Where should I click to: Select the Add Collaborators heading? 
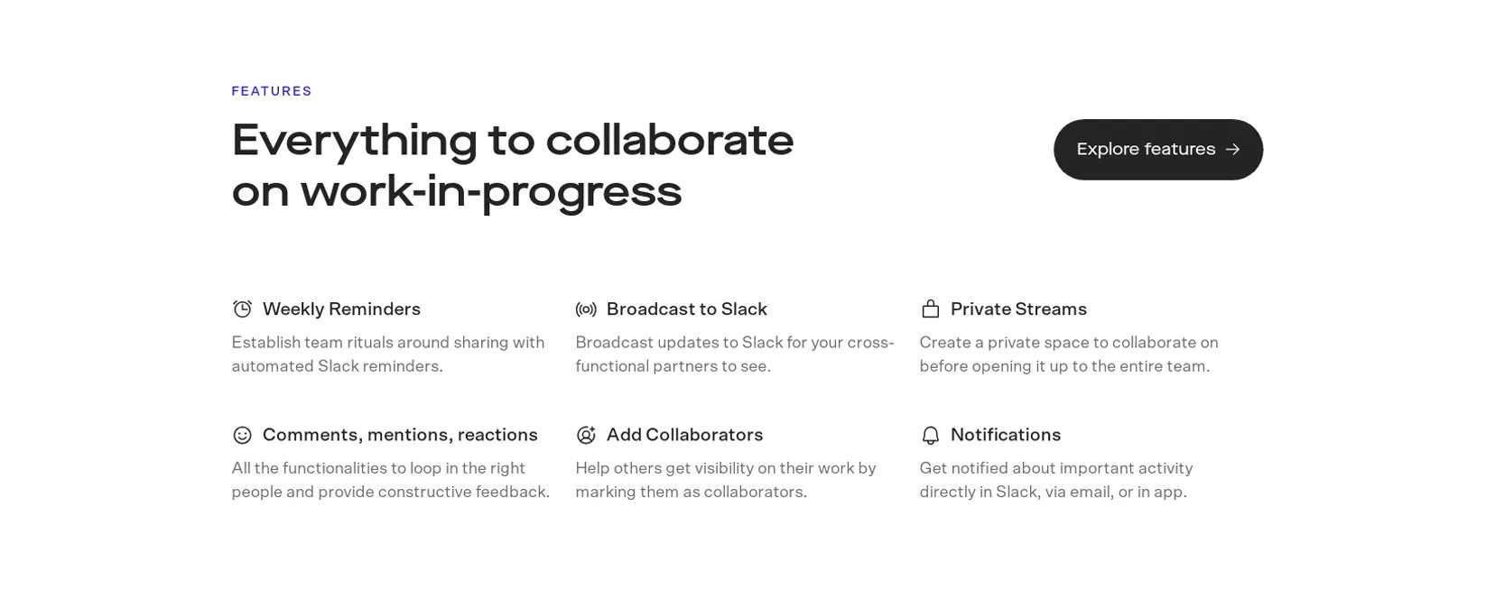coord(684,435)
